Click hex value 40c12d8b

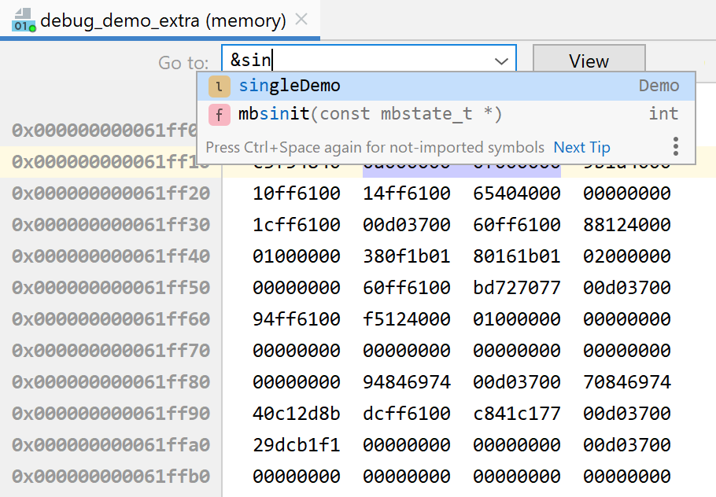(297, 414)
